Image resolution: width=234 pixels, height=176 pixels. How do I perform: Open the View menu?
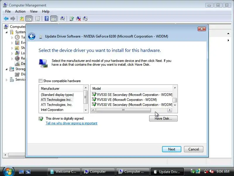click(x=34, y=11)
